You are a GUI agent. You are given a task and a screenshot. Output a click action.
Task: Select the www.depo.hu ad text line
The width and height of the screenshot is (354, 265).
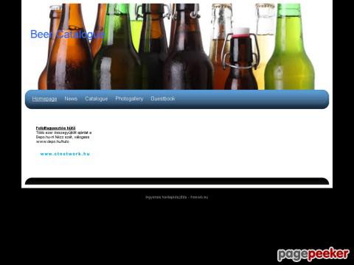pyautogui.click(x=52, y=141)
